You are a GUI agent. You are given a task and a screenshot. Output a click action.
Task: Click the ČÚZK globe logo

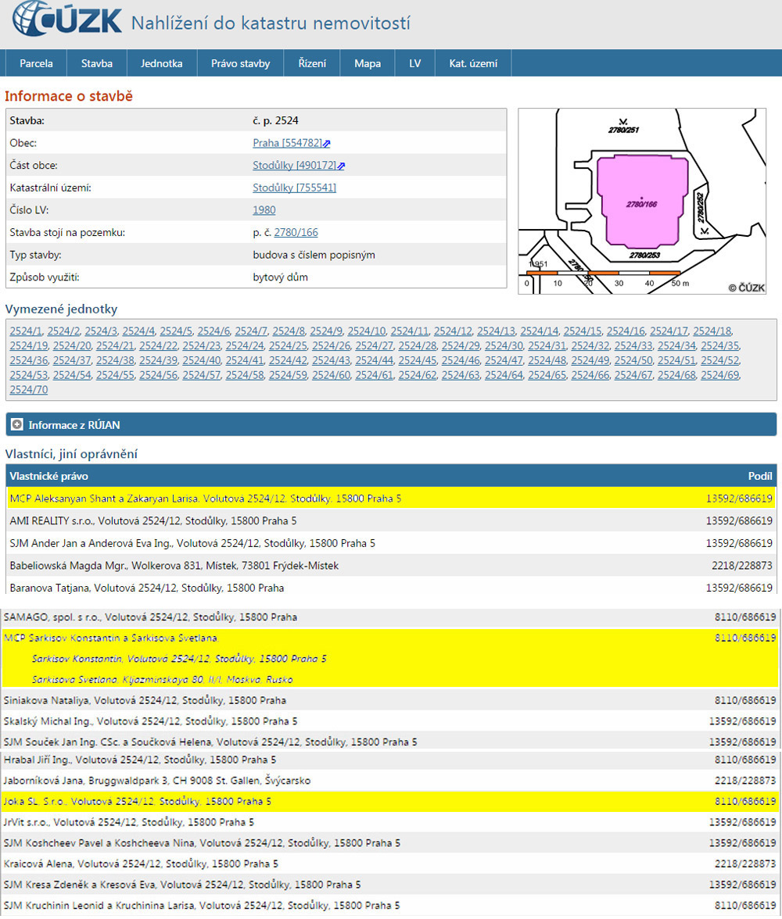[x=67, y=20]
